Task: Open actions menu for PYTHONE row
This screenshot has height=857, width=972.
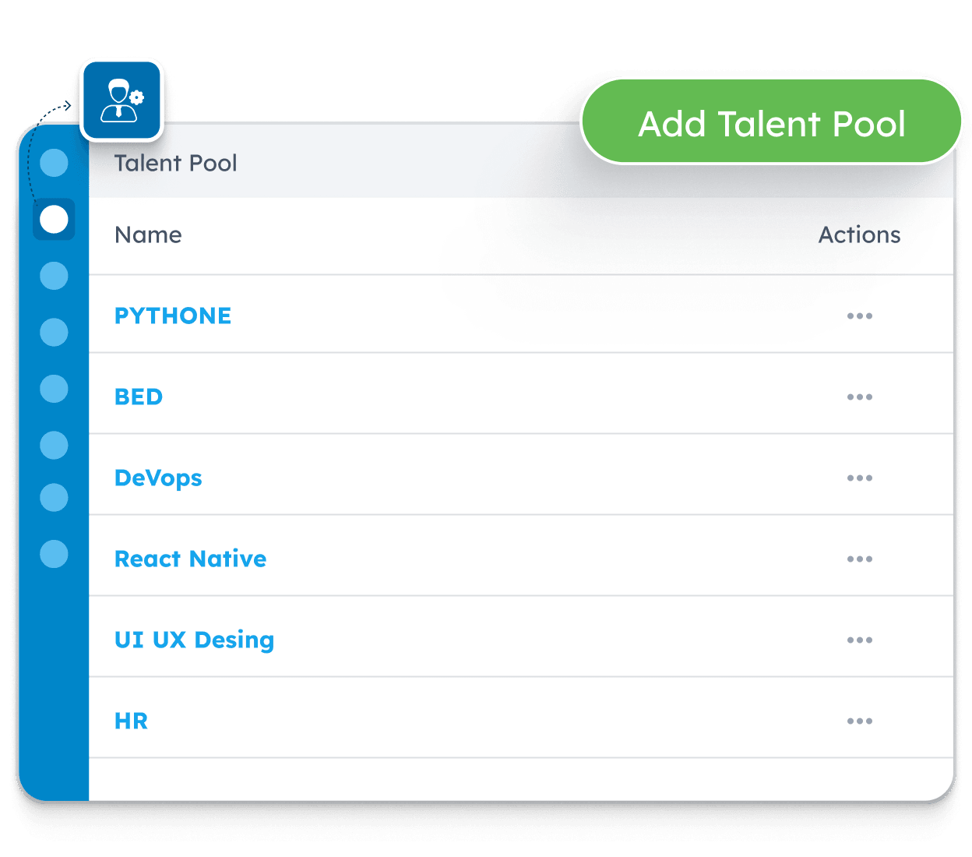Action: (x=859, y=316)
